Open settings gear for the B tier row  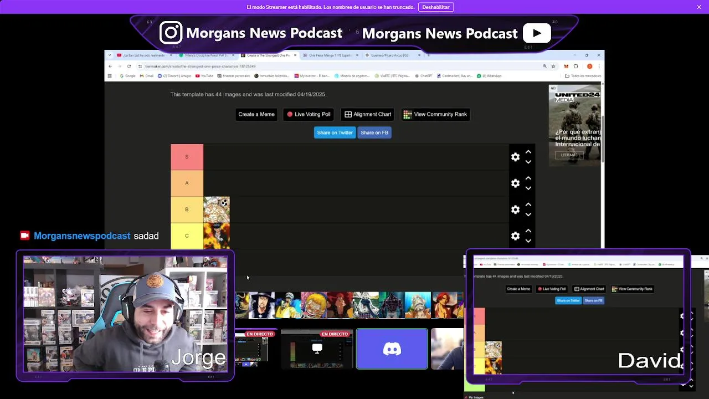coord(515,209)
